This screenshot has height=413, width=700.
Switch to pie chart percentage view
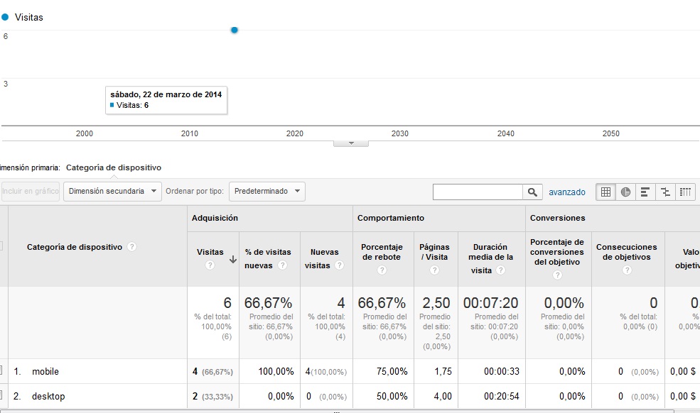pyautogui.click(x=625, y=192)
